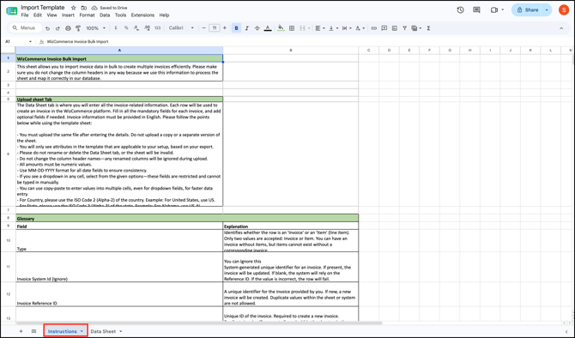Open the File menu

pyautogui.click(x=25, y=15)
